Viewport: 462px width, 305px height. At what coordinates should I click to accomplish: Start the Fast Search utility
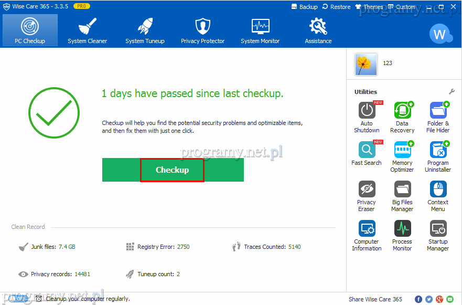click(x=367, y=150)
